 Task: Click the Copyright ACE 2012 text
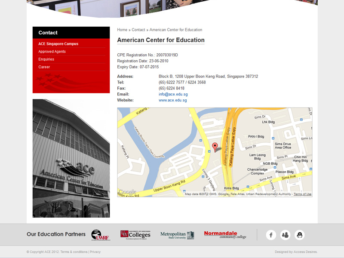(43, 252)
